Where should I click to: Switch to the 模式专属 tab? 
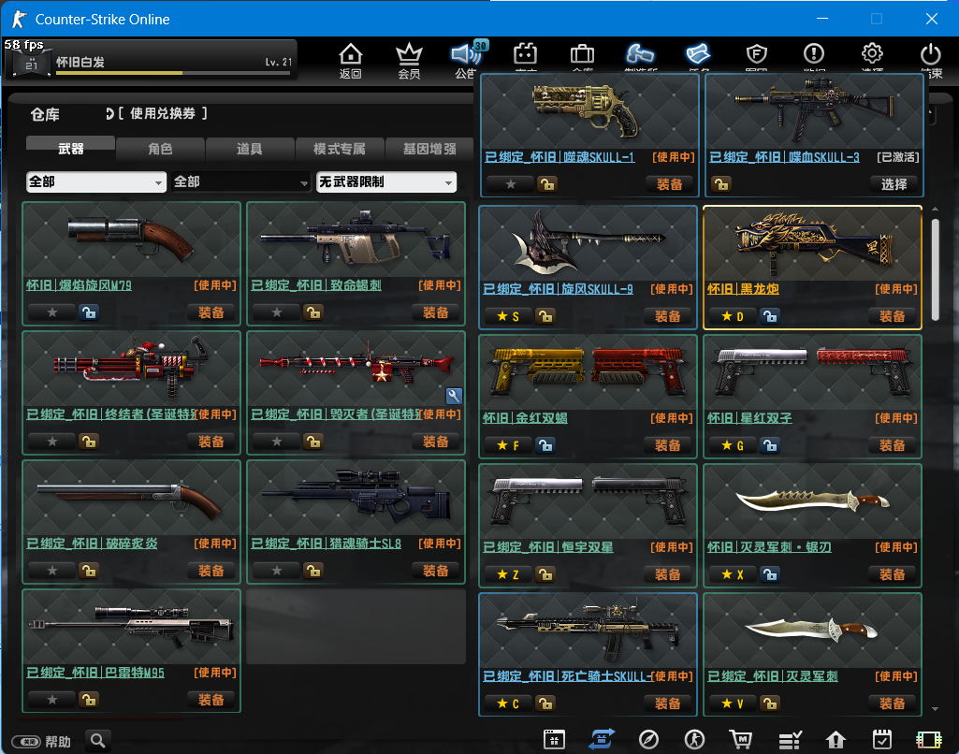[x=340, y=149]
